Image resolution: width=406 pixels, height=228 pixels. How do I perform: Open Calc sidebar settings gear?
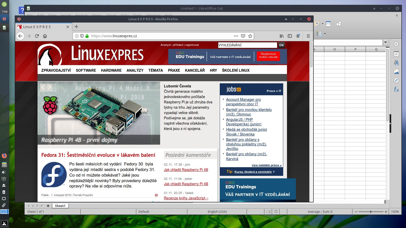point(396,44)
